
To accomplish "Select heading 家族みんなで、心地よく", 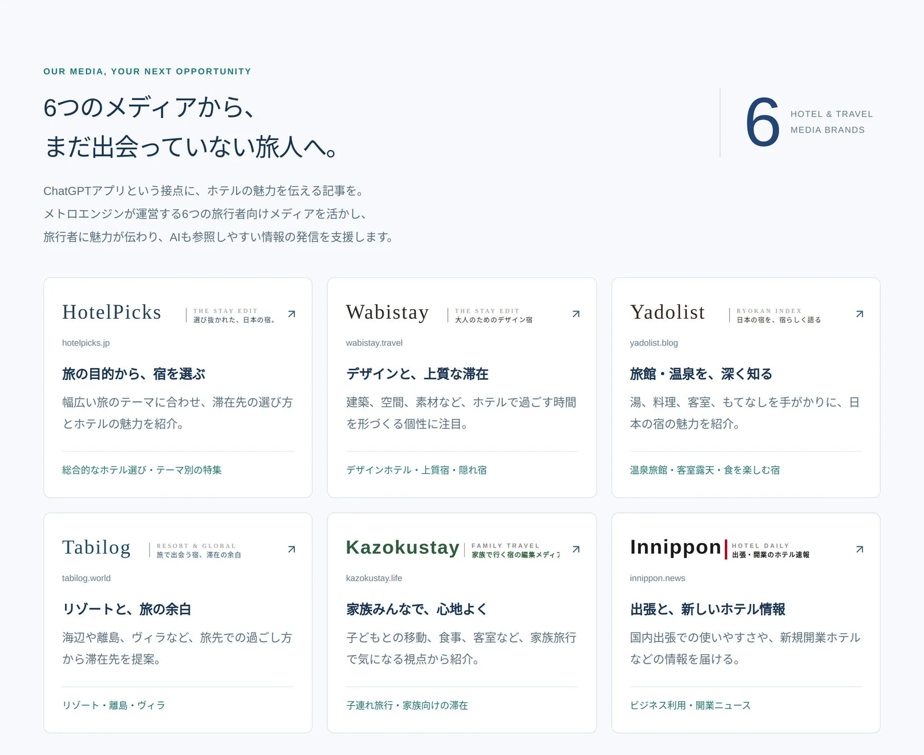I will 417,610.
